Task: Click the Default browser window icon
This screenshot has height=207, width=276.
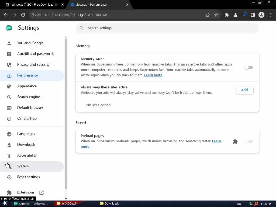Action: coord(9,108)
